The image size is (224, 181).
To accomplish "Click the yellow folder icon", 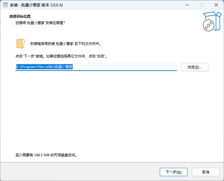I will tap(20, 43).
